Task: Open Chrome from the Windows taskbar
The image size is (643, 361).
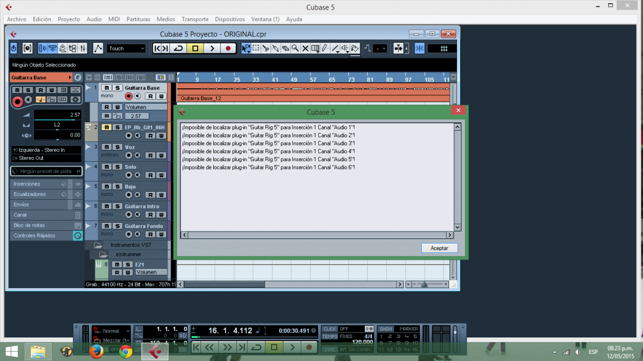Action: pos(126,351)
